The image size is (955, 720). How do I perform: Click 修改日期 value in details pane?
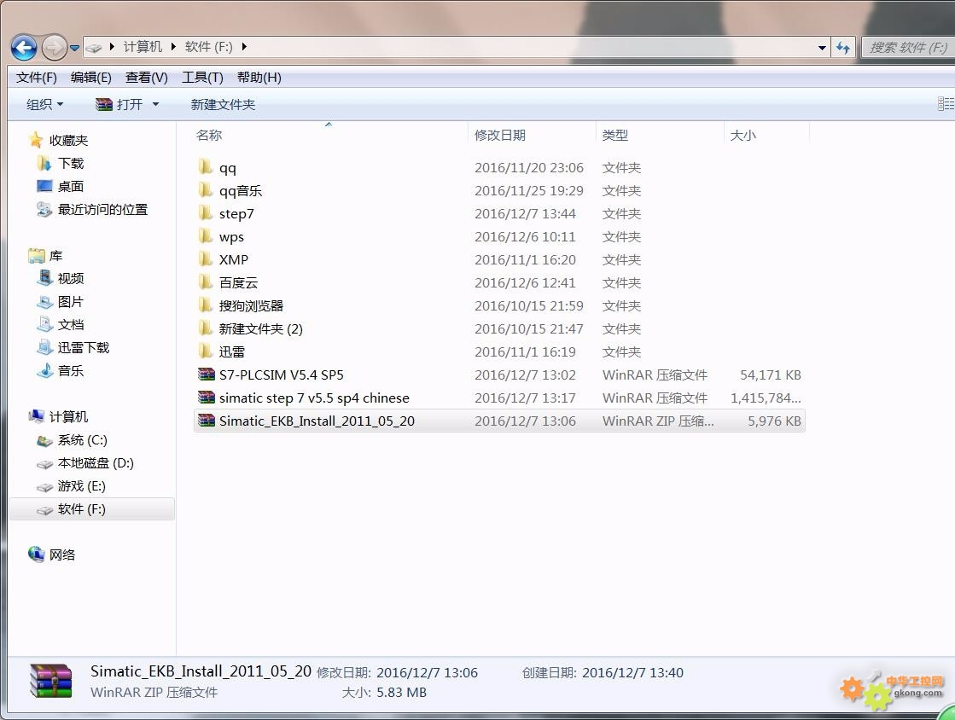427,673
